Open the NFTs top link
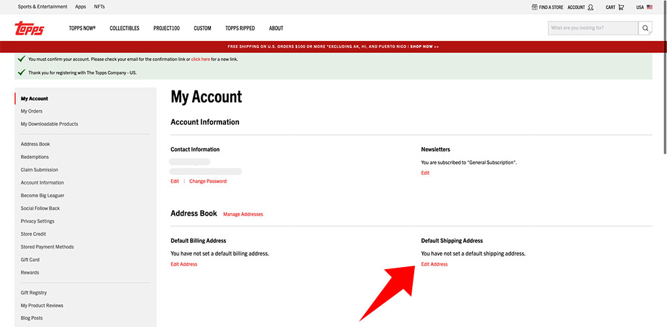 tap(99, 7)
